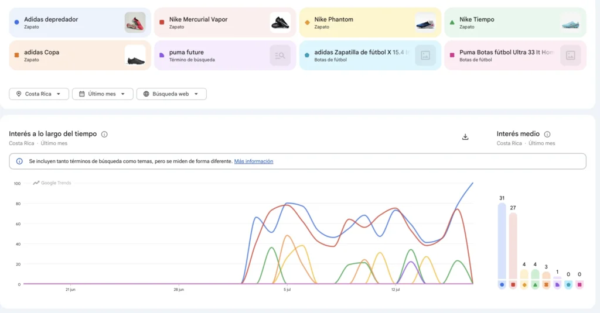
Task: Click the Adidas depredador shoe thumbnail
Action: pyautogui.click(x=135, y=22)
